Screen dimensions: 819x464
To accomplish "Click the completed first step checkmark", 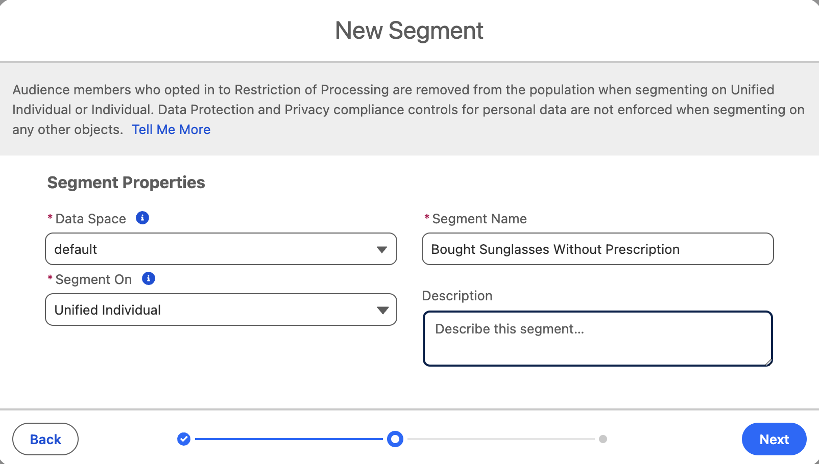I will (184, 439).
